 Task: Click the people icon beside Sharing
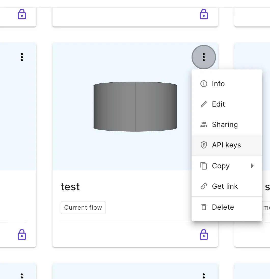(204, 124)
